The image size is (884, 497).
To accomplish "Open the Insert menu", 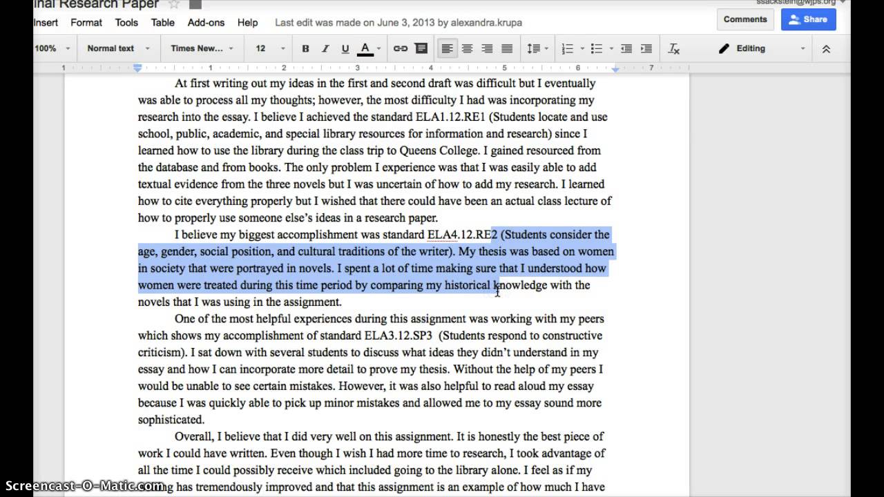I will coord(46,22).
